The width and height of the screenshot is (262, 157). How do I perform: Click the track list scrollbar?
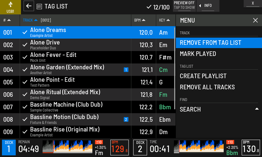175,68
